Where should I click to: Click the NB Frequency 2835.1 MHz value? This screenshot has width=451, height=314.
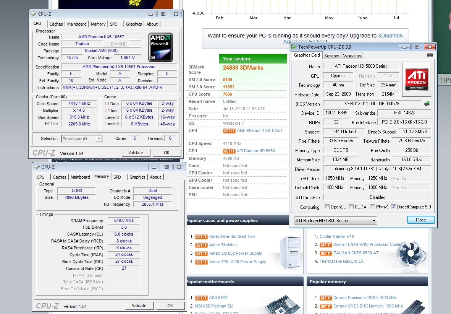pyautogui.click(x=152, y=204)
